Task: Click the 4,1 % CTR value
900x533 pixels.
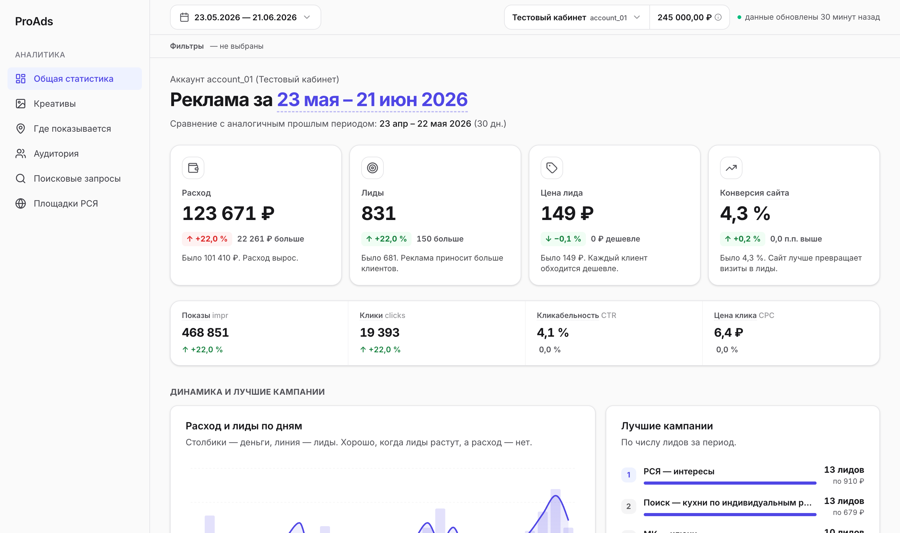Action: point(553,333)
